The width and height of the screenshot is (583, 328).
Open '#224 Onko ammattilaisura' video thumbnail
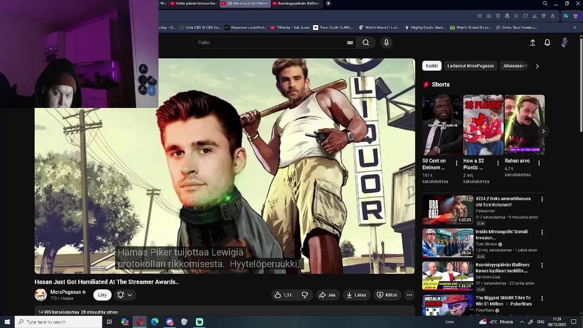point(448,210)
